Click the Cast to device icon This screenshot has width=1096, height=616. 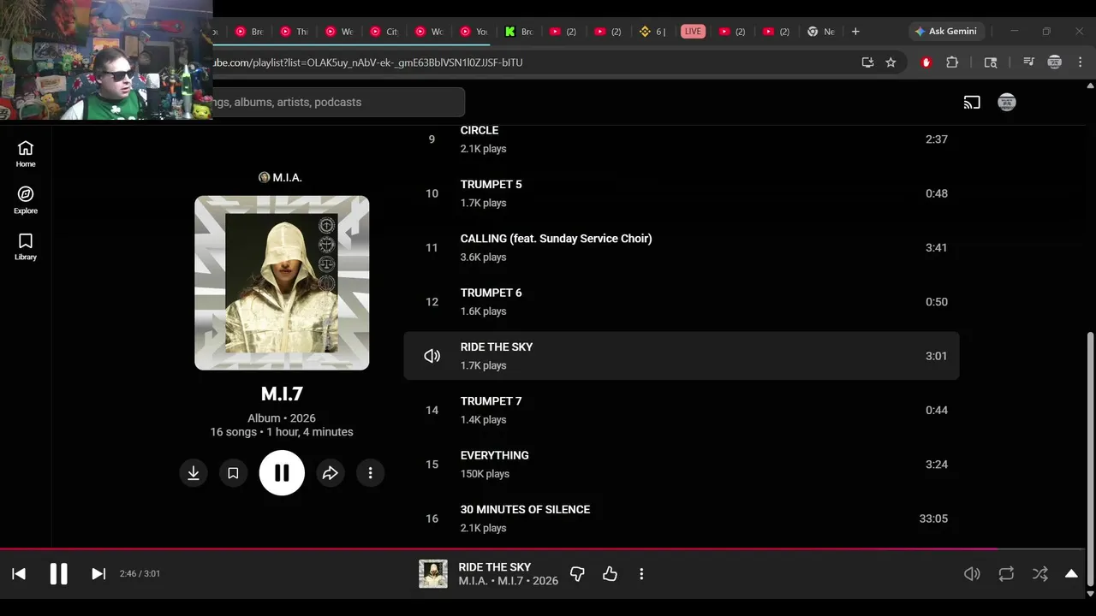pos(972,103)
